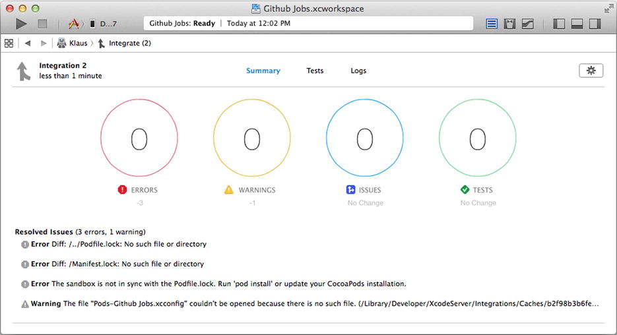The image size is (617, 335).
Task: Click "No Change" under TESTS
Action: 478,203
